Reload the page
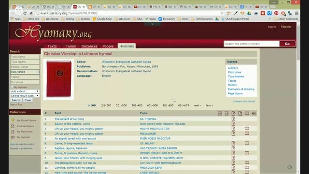This screenshot has height=174, width=309. click(25, 13)
